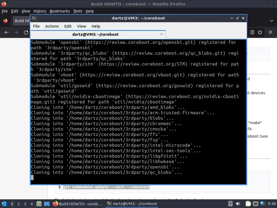Open Firefox Bookmarks menu
Screen dimensions: 277x208
(x=60, y=11)
